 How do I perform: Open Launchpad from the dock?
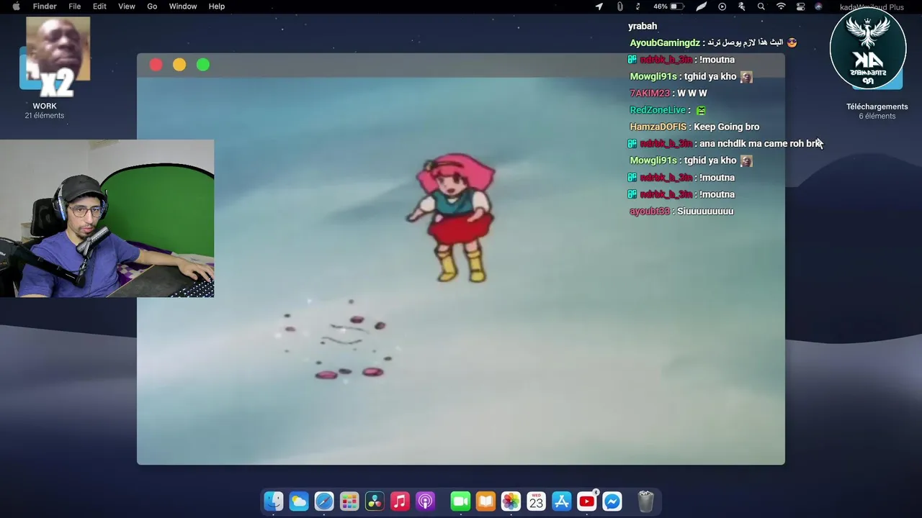(349, 501)
